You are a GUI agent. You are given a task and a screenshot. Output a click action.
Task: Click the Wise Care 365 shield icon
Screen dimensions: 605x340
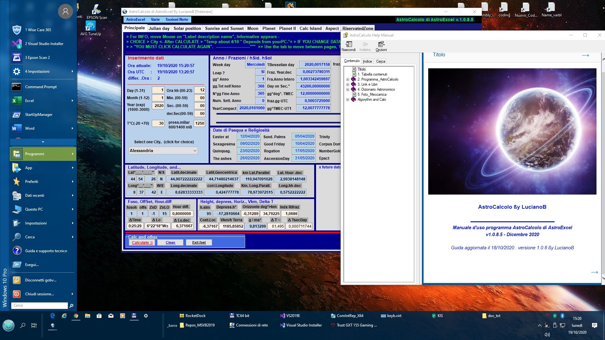[x=16, y=30]
